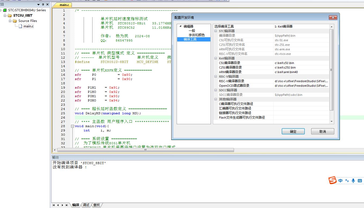The image size is (364, 208).
Task: Collapse the SDCC编译器 property group
Action: click(x=216, y=90)
